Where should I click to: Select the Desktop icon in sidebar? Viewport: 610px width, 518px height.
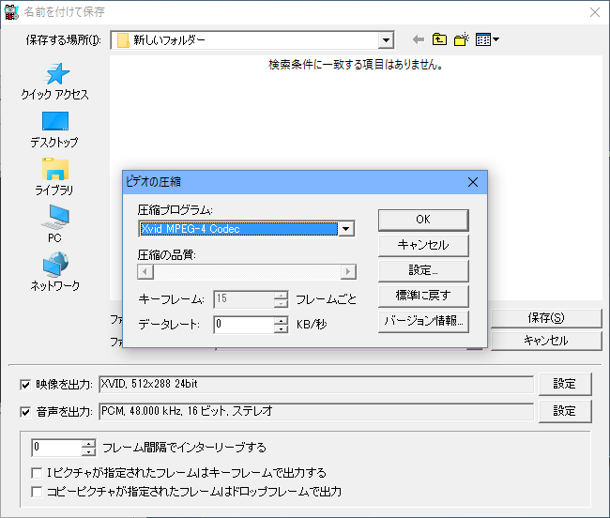tap(54, 122)
